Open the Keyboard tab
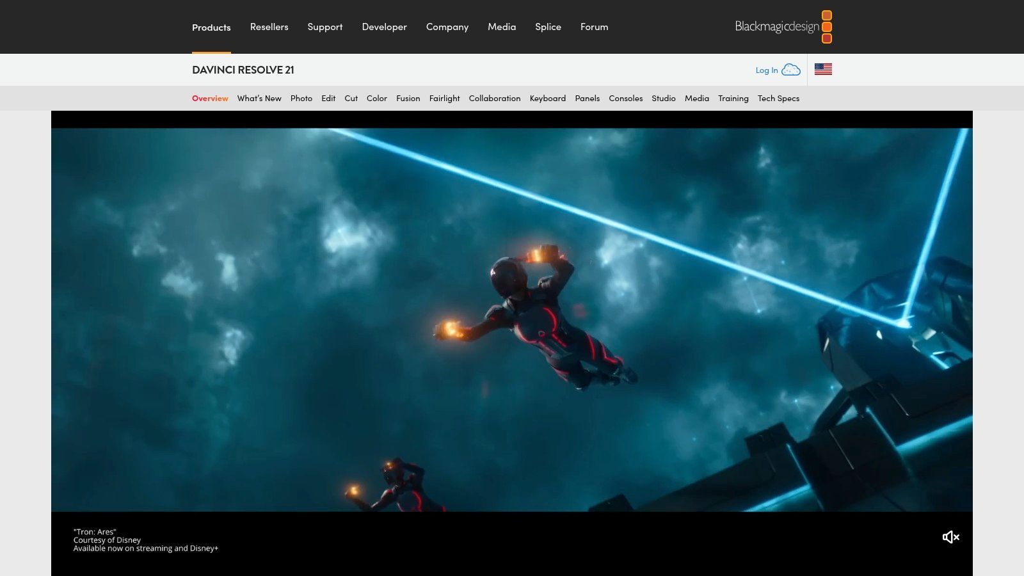Screen dimensions: 1024x576 [548, 99]
